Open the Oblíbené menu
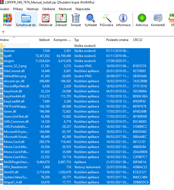The image size is (174, 190). (x=49, y=9)
